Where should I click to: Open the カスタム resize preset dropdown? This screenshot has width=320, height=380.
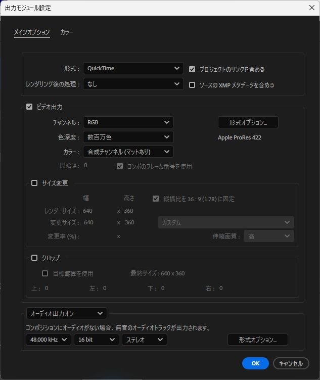click(x=225, y=222)
